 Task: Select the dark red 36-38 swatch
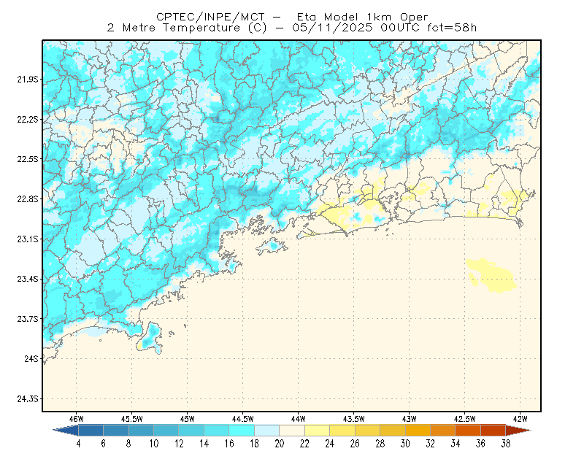point(493,431)
